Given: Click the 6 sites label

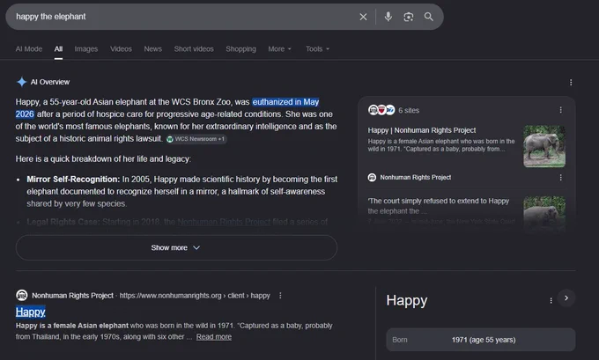Looking at the screenshot, I should tap(409, 110).
